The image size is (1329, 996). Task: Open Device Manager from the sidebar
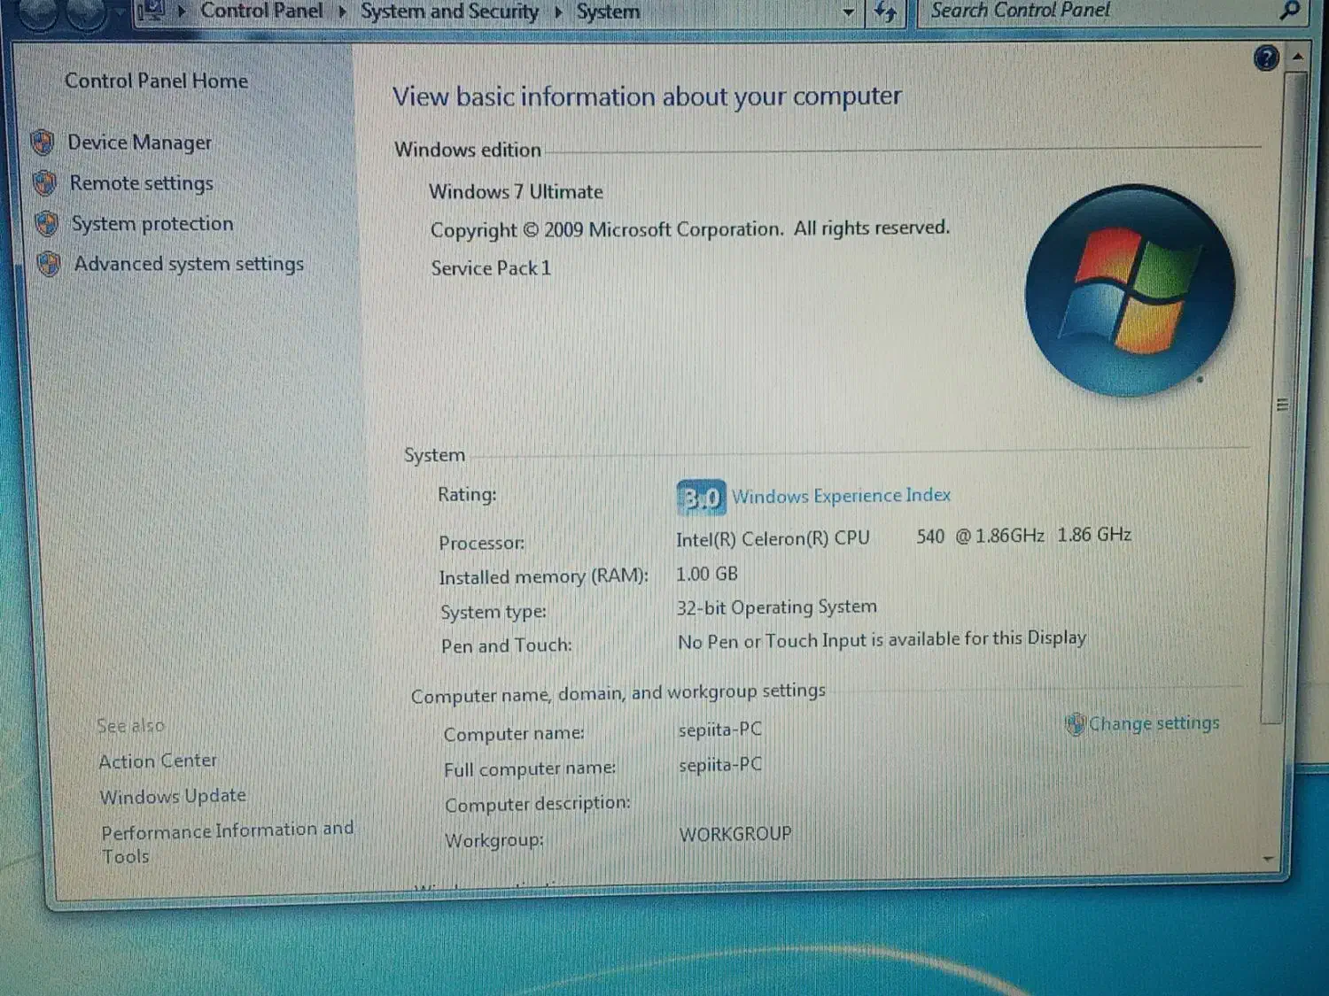tap(140, 143)
